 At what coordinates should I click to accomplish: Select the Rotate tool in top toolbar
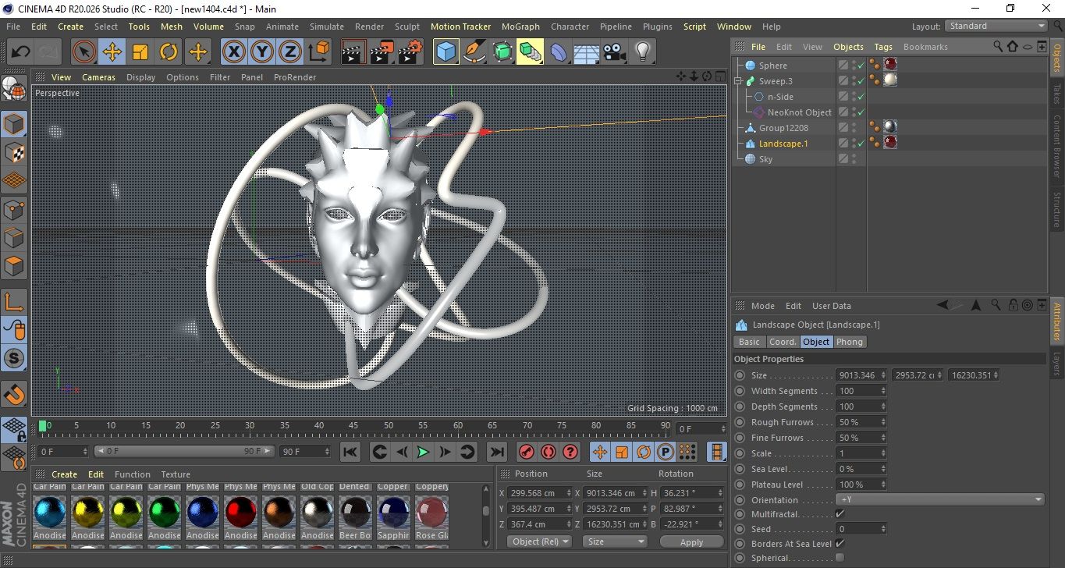coord(169,52)
